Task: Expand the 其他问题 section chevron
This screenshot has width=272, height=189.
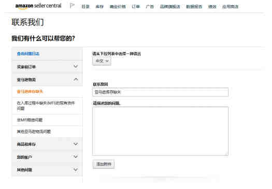Action: (x=76, y=169)
